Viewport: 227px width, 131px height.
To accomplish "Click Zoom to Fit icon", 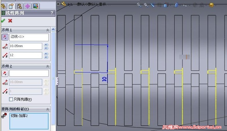I will coord(139,5).
